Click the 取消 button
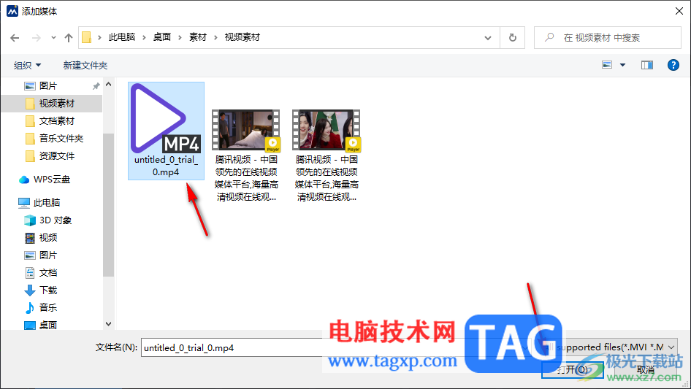This screenshot has height=389, width=691. pyautogui.click(x=645, y=369)
